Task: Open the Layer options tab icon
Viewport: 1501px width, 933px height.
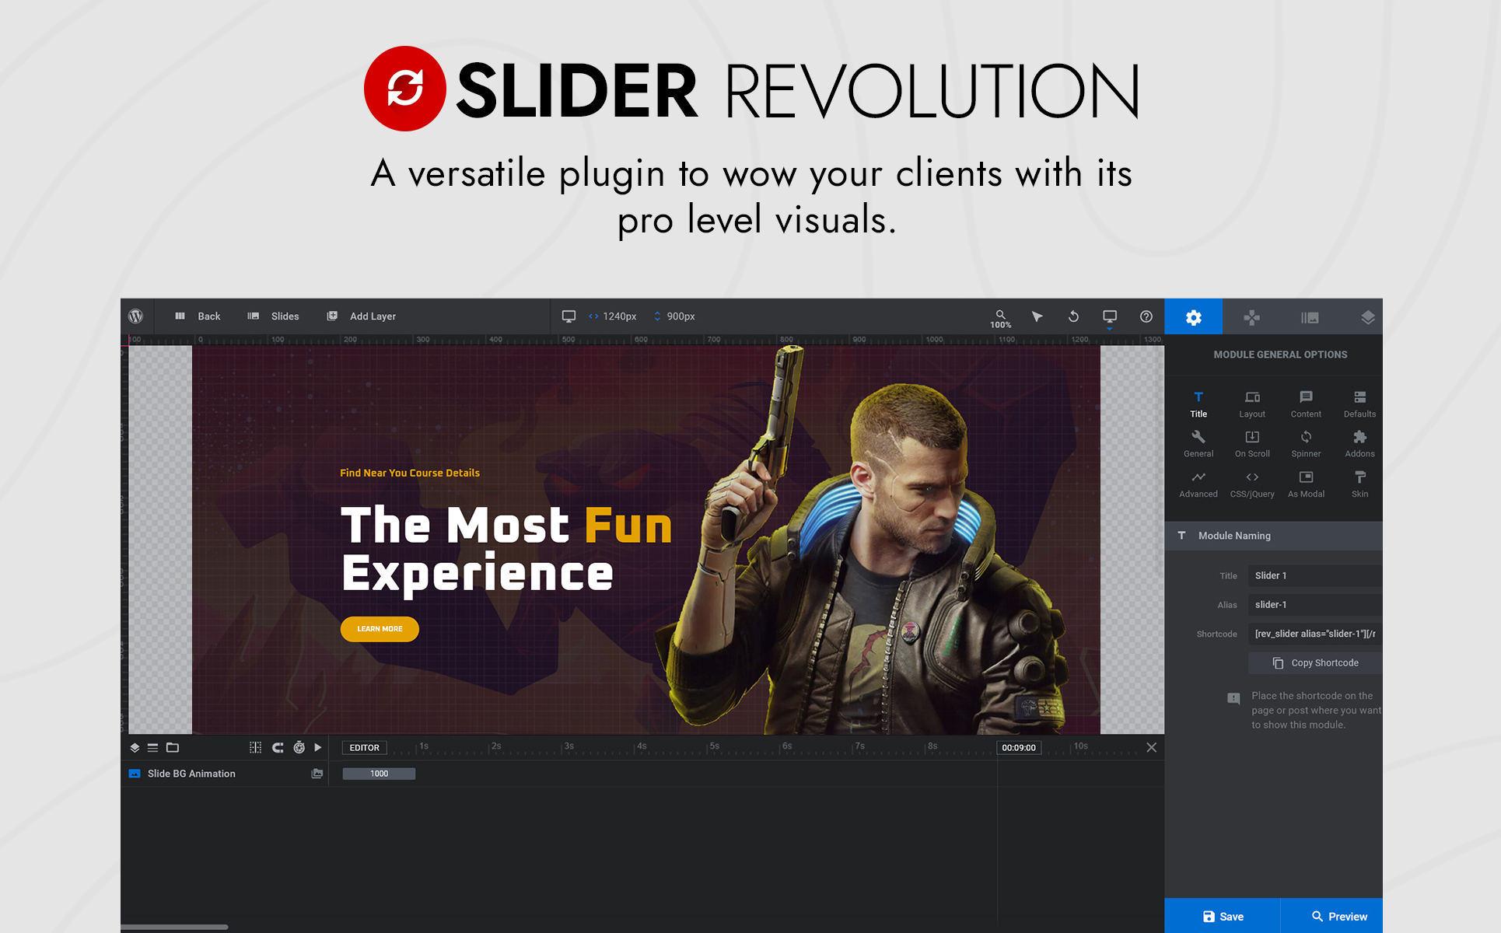Action: [x=1367, y=317]
